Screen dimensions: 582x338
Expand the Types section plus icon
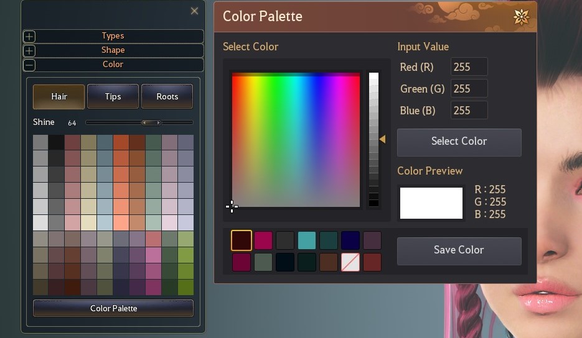tap(29, 36)
